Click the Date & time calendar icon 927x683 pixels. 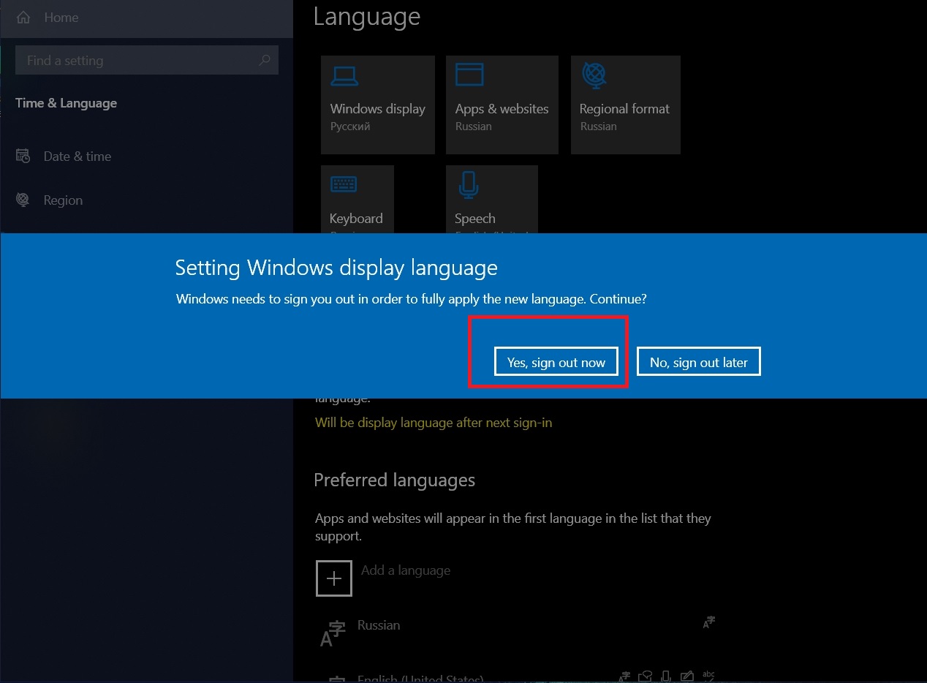(x=23, y=156)
